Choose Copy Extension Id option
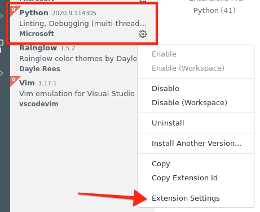Screen dimensions: 260x212 184,178
